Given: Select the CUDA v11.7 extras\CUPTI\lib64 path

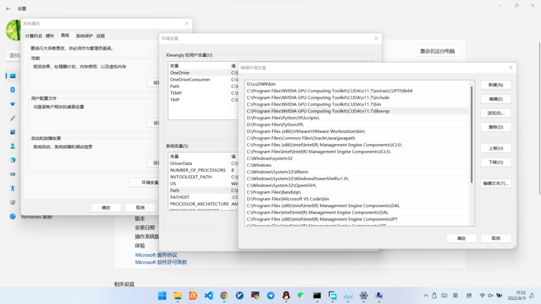Looking at the screenshot, I should pyautogui.click(x=357, y=91).
